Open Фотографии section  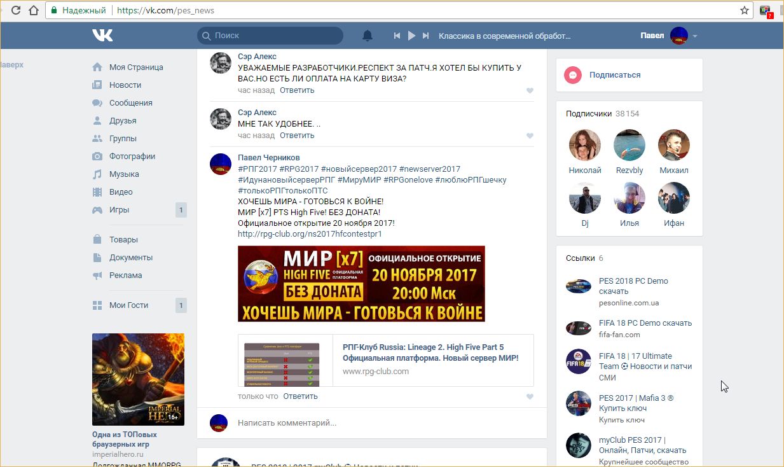pos(132,157)
